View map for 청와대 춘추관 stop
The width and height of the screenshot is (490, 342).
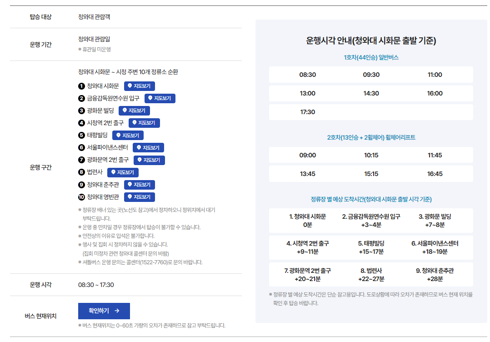140,185
